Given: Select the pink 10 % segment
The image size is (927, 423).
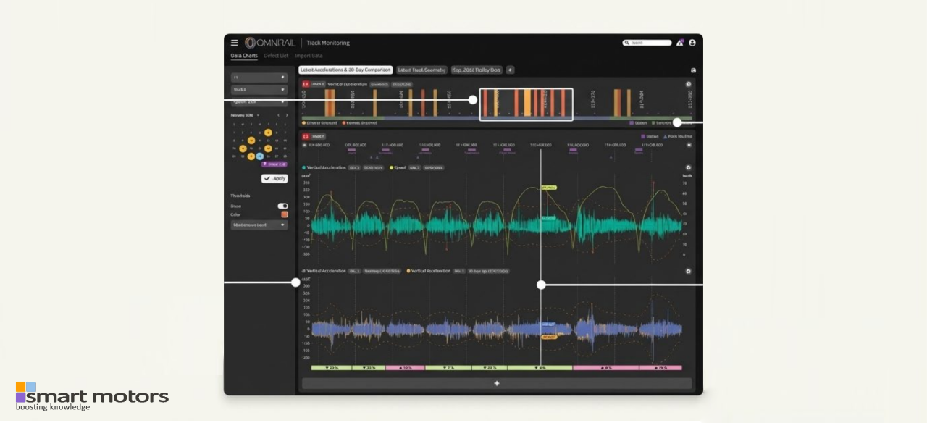Looking at the screenshot, I should (x=406, y=368).
